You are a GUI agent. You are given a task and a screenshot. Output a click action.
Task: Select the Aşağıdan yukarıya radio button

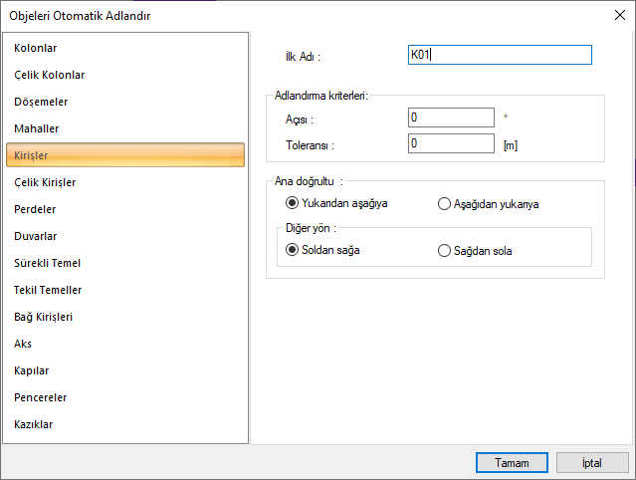point(445,204)
